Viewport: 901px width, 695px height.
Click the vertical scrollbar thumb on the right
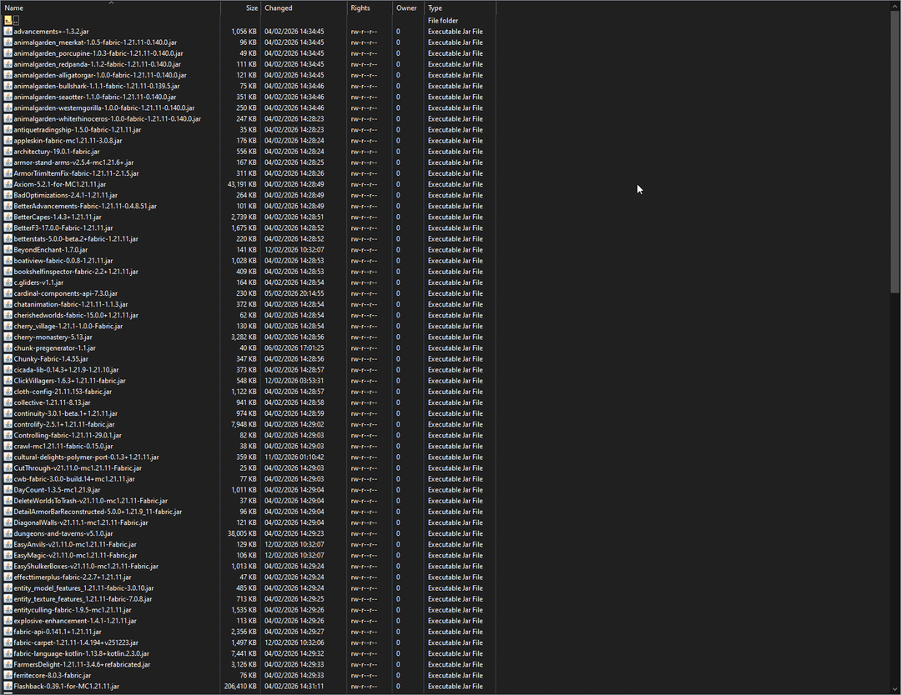coord(895,150)
